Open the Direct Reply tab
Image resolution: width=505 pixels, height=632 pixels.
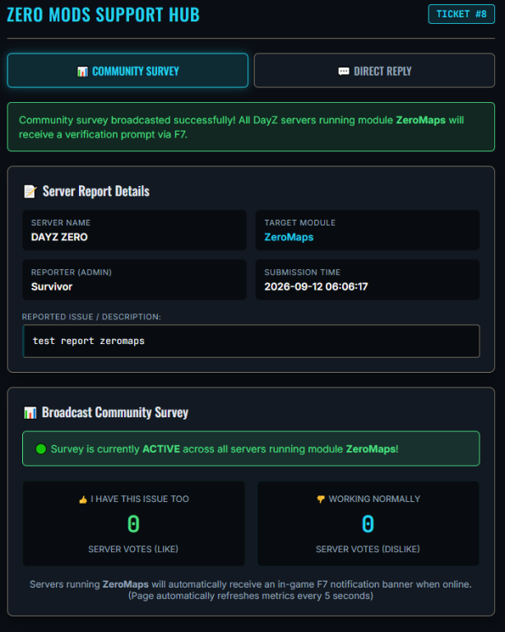click(374, 71)
